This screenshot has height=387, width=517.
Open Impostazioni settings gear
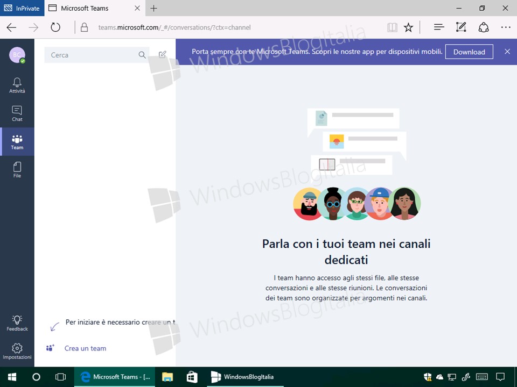tap(17, 352)
